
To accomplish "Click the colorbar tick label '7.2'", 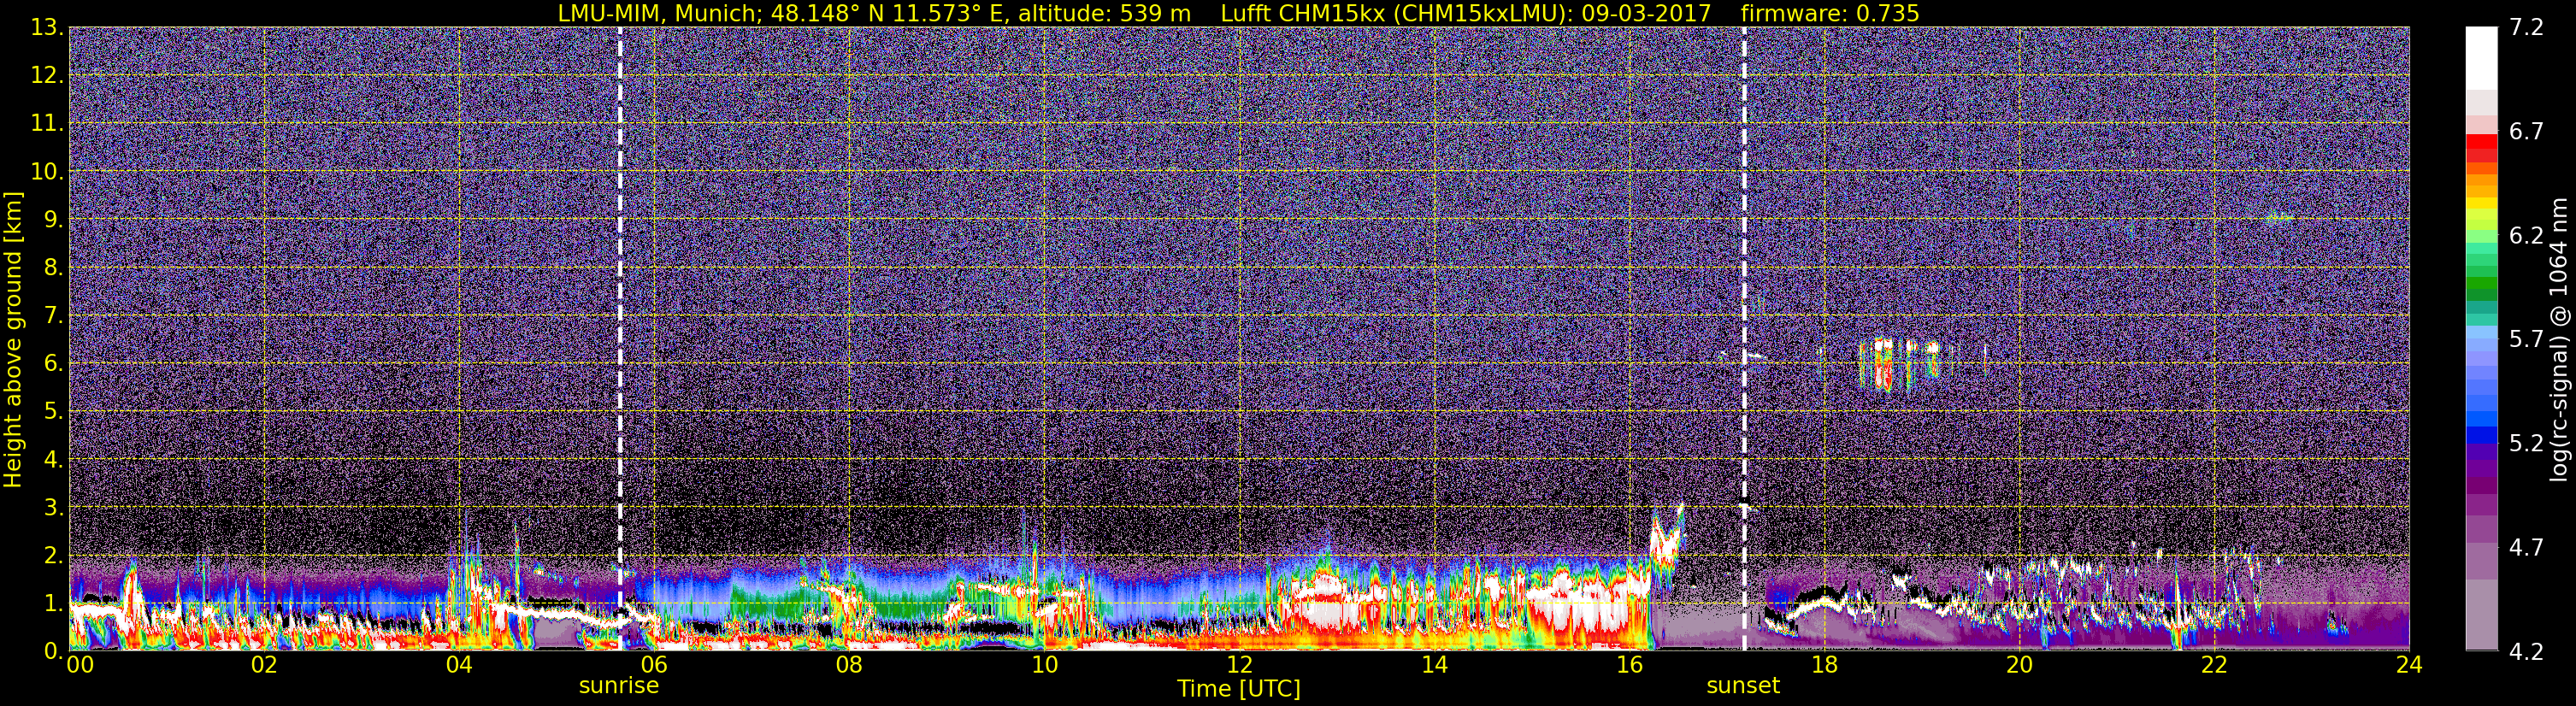I will click(x=2526, y=28).
